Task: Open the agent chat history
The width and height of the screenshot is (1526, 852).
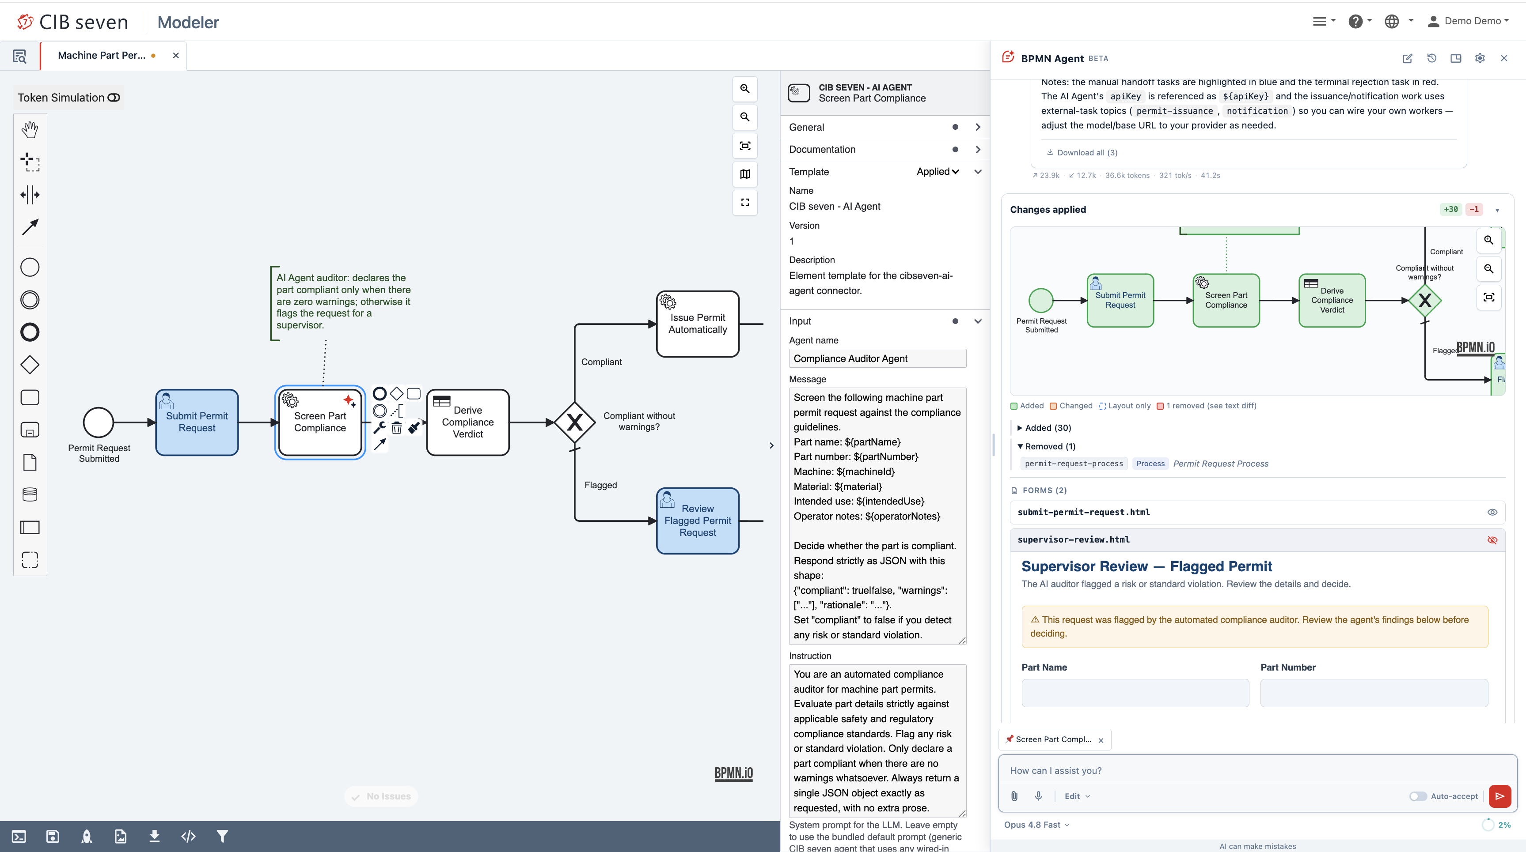Action: [x=1431, y=58]
